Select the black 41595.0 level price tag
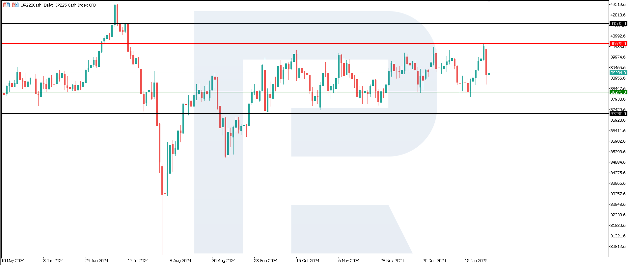 click(x=618, y=24)
